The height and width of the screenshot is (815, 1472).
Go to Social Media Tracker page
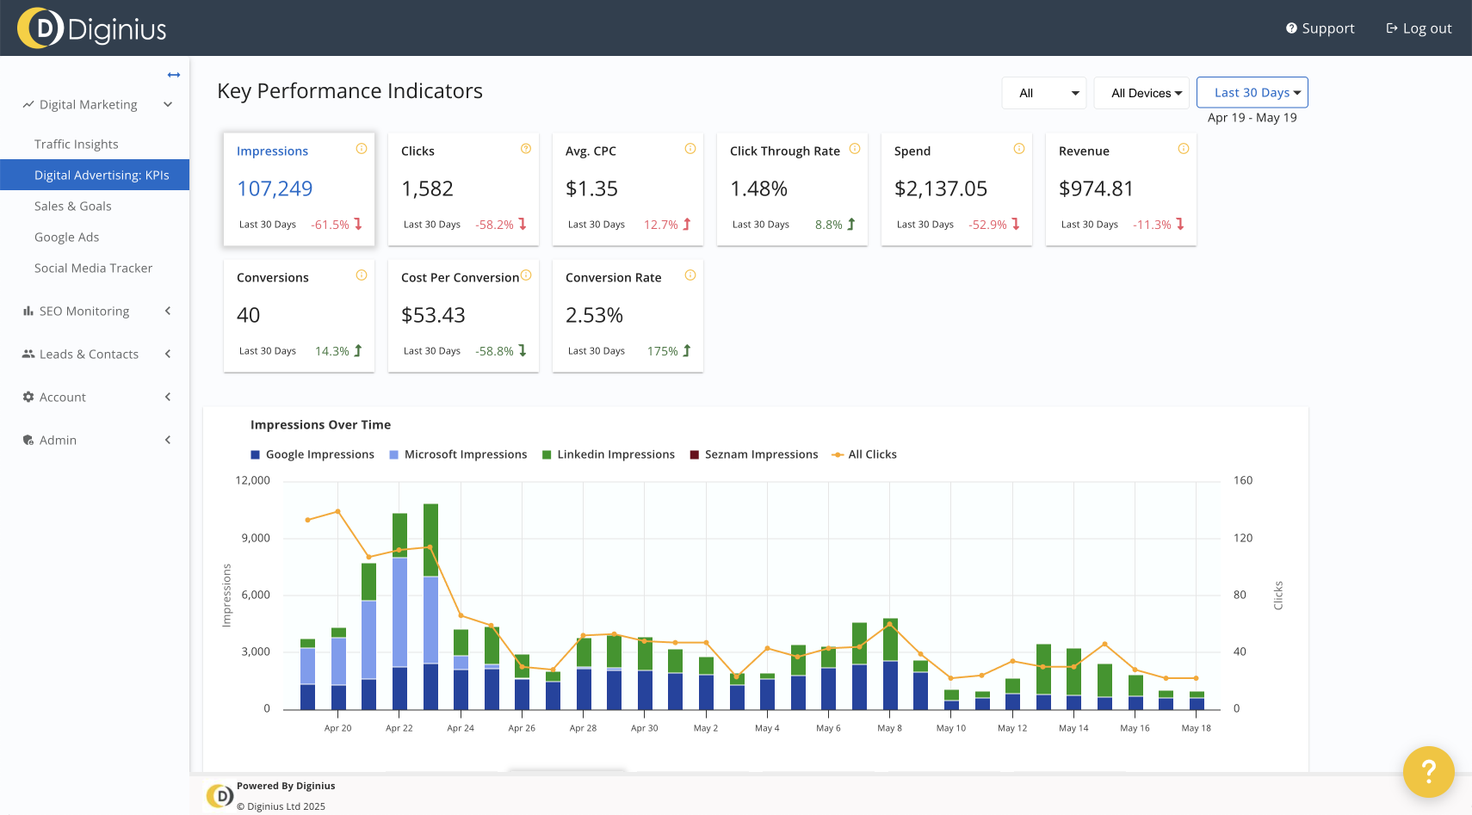[x=93, y=269]
